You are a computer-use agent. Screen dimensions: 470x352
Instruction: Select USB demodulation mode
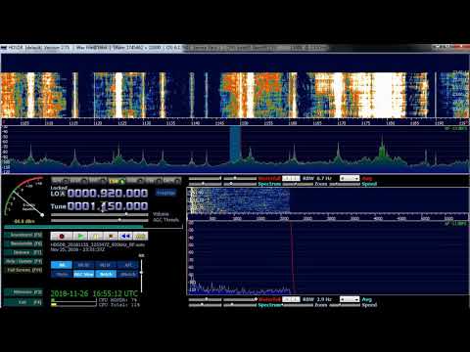135,181
